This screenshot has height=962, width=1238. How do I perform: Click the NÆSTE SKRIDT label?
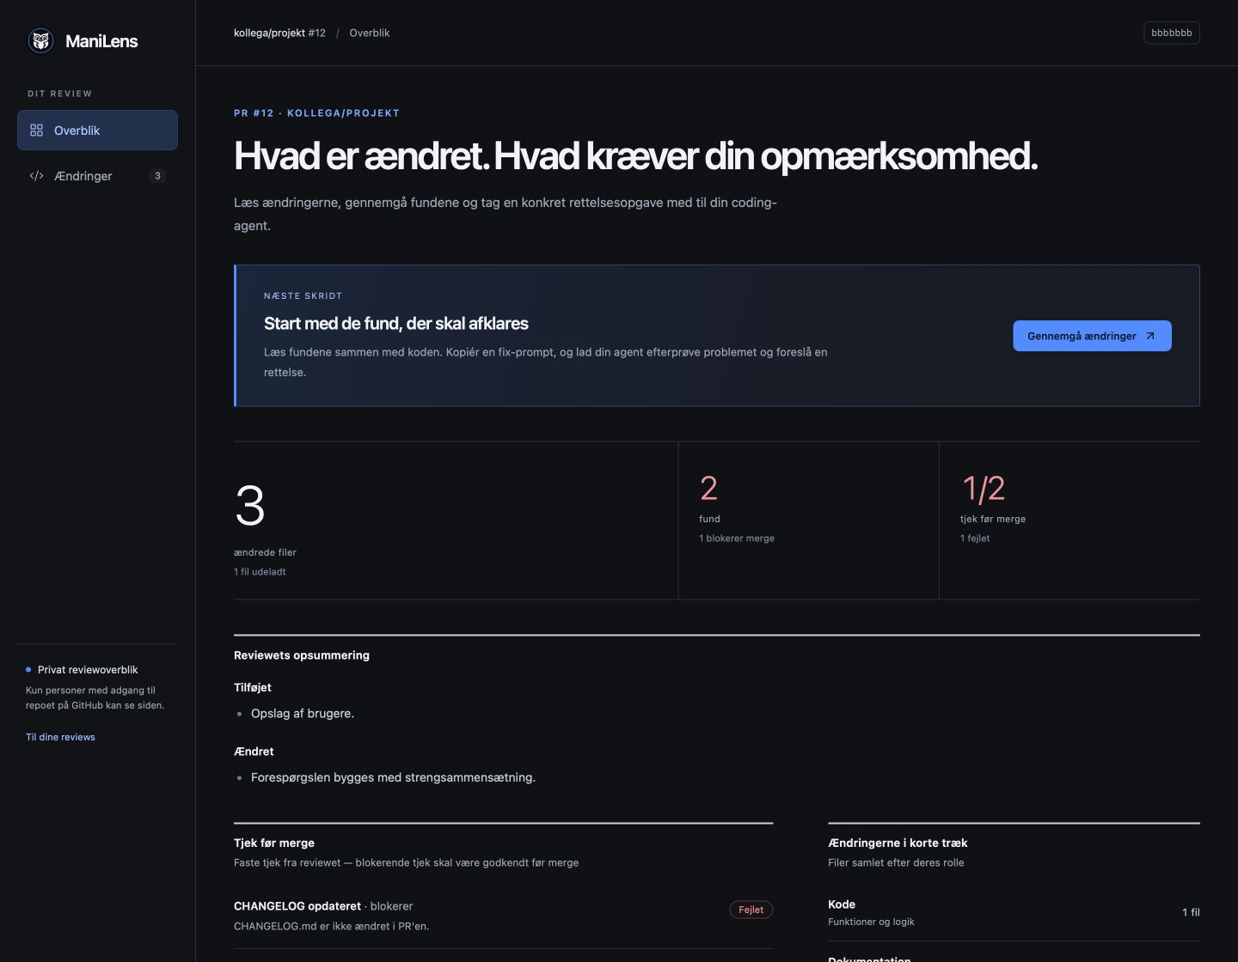303,295
